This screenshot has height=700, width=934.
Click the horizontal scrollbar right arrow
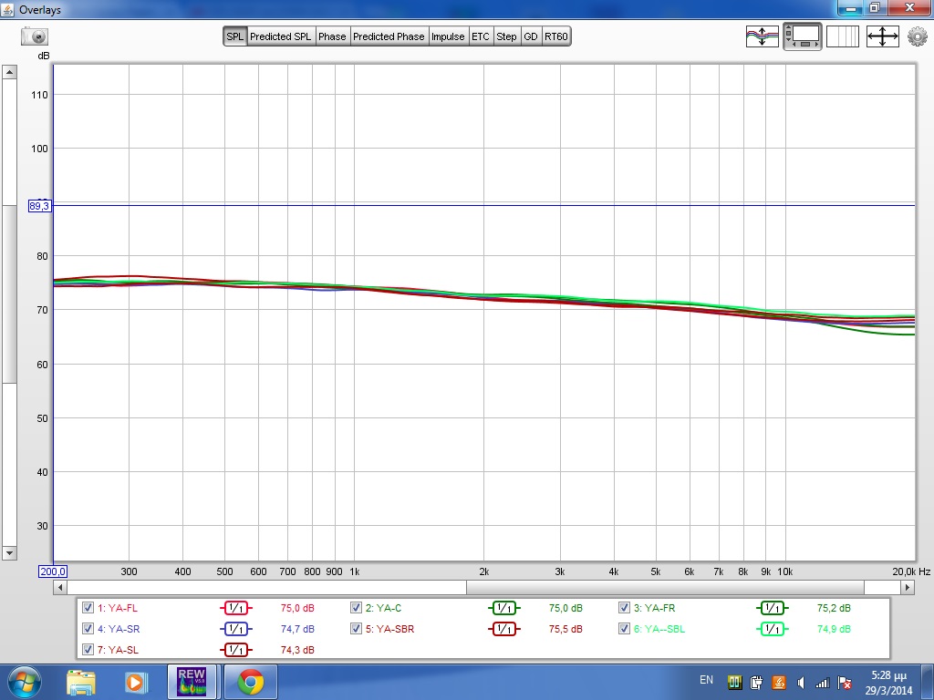[x=908, y=588]
